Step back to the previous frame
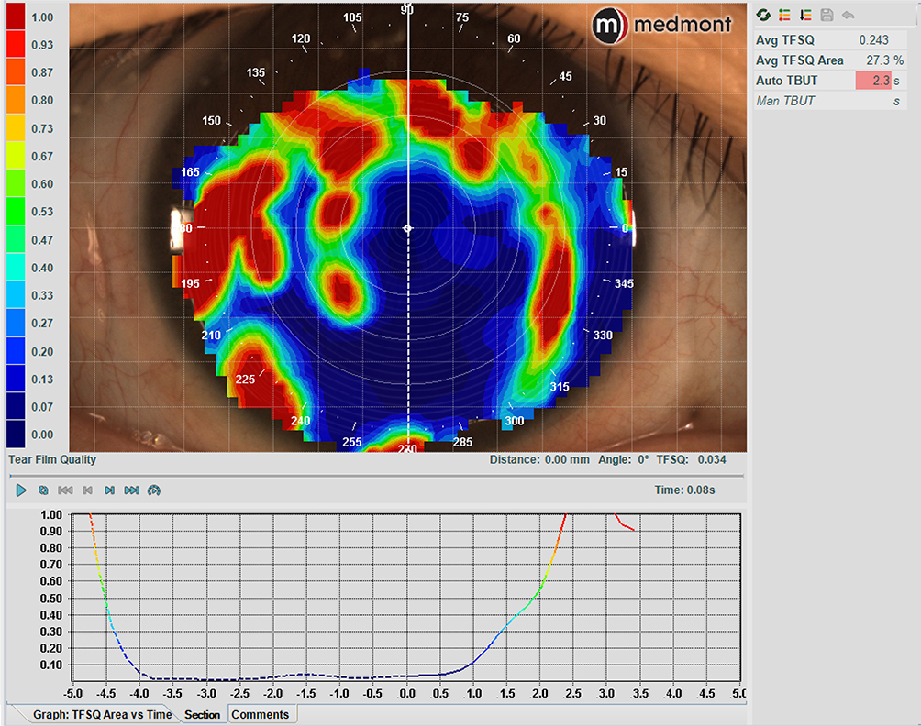Screen dimensions: 921x726 (87, 490)
